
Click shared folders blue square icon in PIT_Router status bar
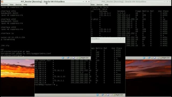73,58
